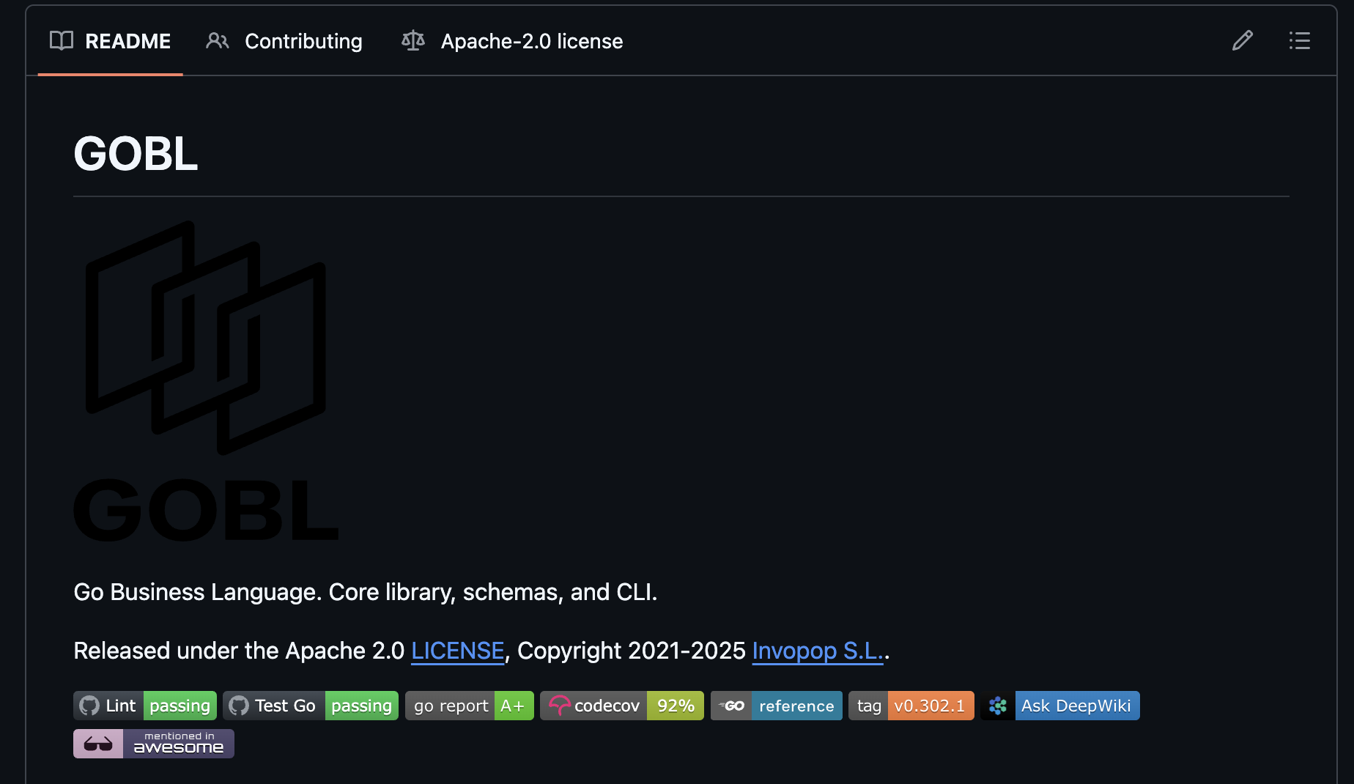Click the Go gopher icon on the reference badge
The width and height of the screenshot is (1354, 784).
point(732,706)
